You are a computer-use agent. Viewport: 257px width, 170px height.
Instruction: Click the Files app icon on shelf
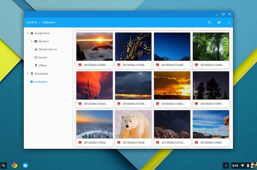[25, 165]
